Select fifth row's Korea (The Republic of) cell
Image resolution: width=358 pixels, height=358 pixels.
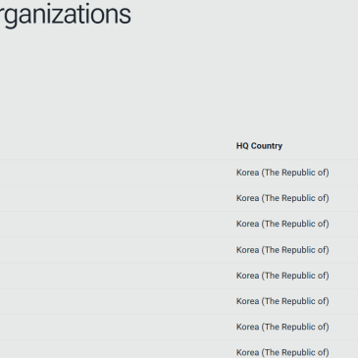coord(282,276)
